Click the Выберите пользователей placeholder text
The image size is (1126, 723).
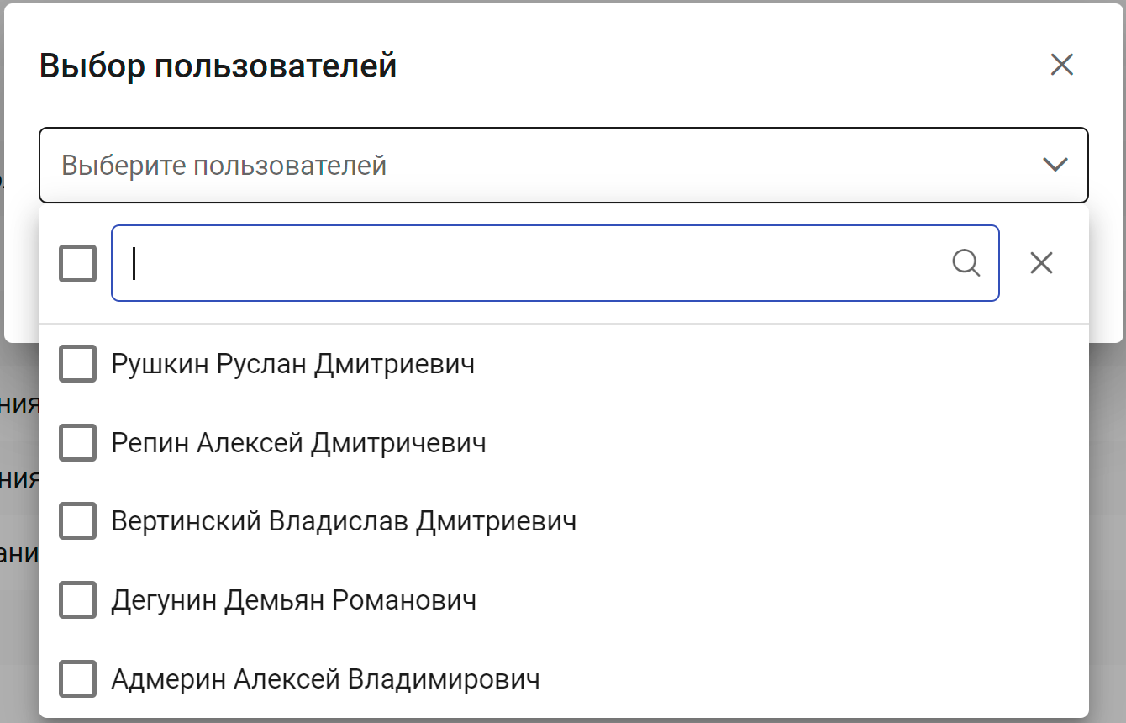tap(224, 166)
